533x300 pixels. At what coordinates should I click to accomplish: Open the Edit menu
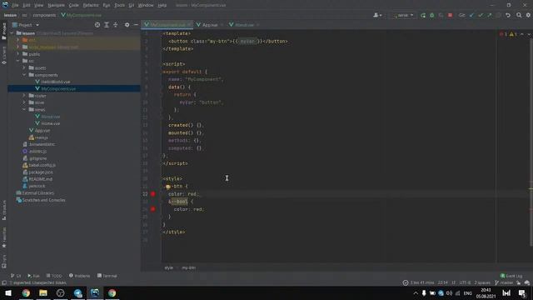click(27, 6)
